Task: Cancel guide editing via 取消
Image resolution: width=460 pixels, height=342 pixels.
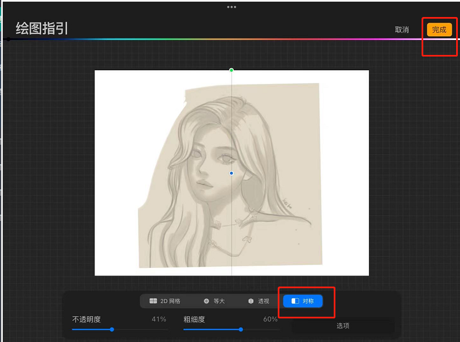Action: (403, 30)
